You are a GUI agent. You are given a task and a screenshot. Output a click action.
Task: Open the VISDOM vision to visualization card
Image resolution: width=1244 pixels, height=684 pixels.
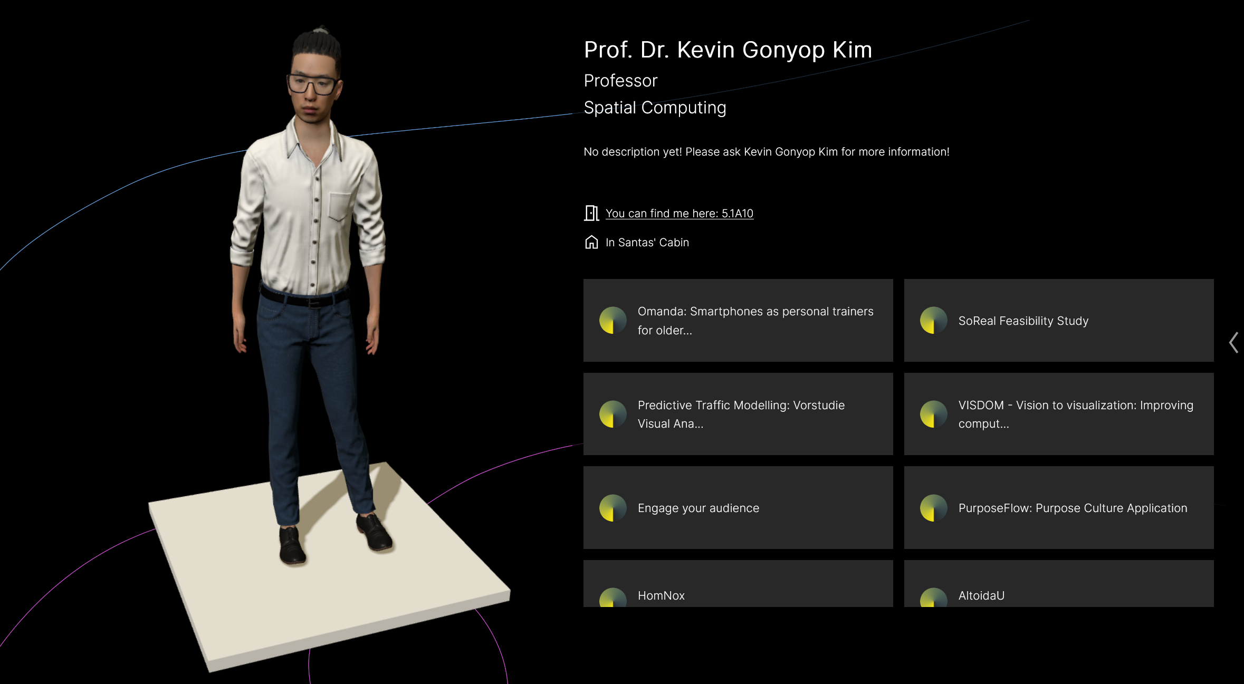1059,414
